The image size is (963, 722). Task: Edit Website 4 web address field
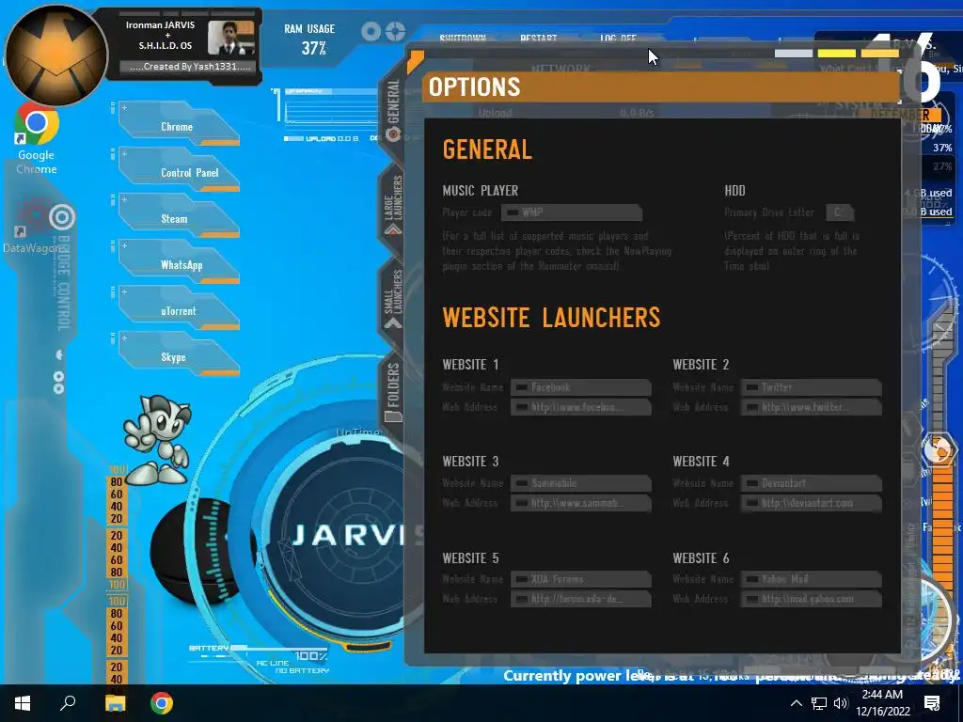(812, 503)
